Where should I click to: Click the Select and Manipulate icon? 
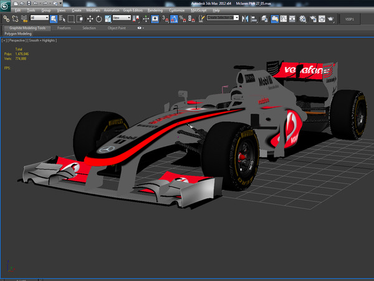pos(146,19)
